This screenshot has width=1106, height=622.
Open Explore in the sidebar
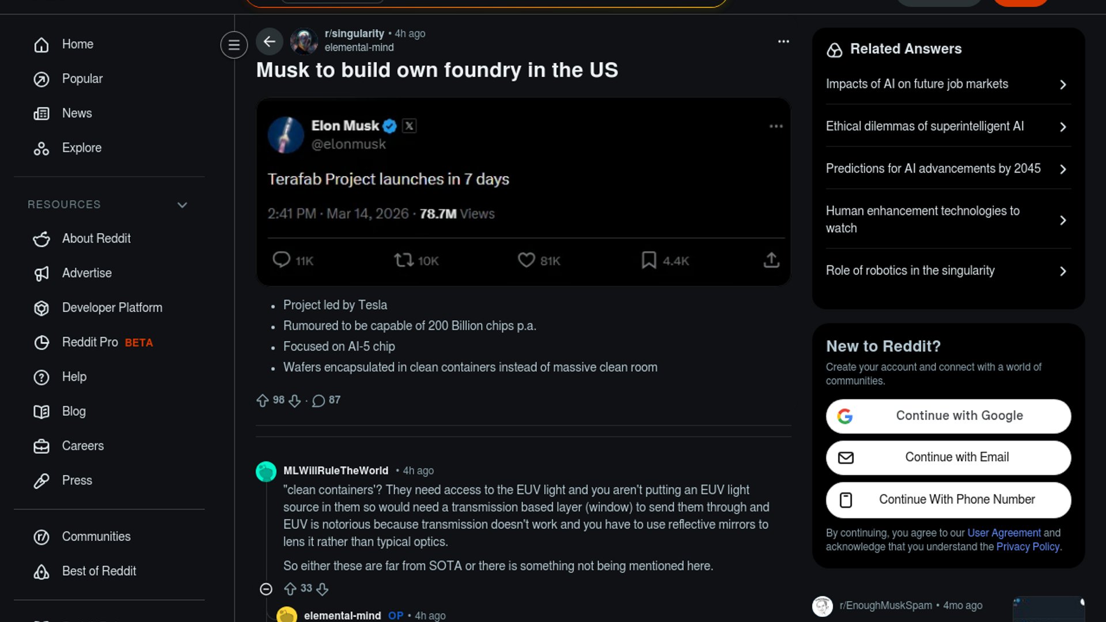click(81, 148)
